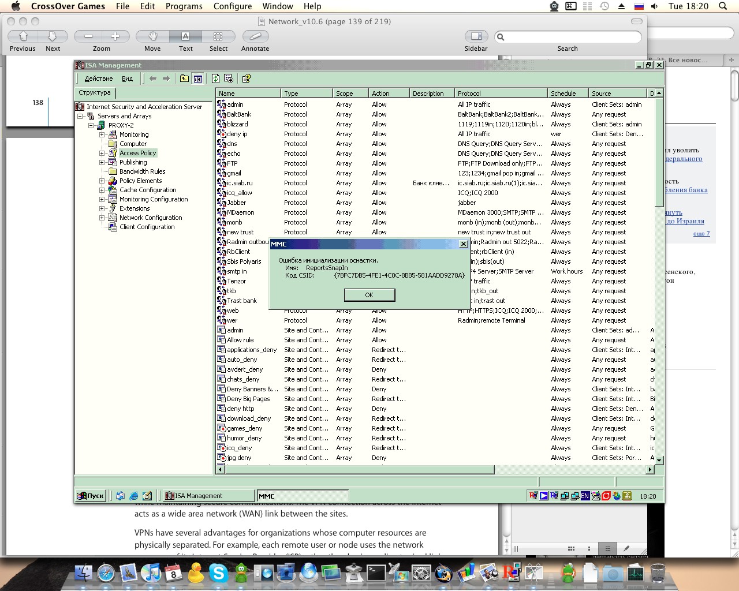Image resolution: width=739 pixels, height=591 pixels.
Task: Click the Preview Search field
Action: [568, 37]
